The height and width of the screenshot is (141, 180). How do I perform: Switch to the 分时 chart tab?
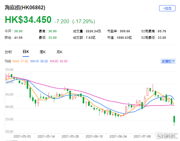point(8,52)
